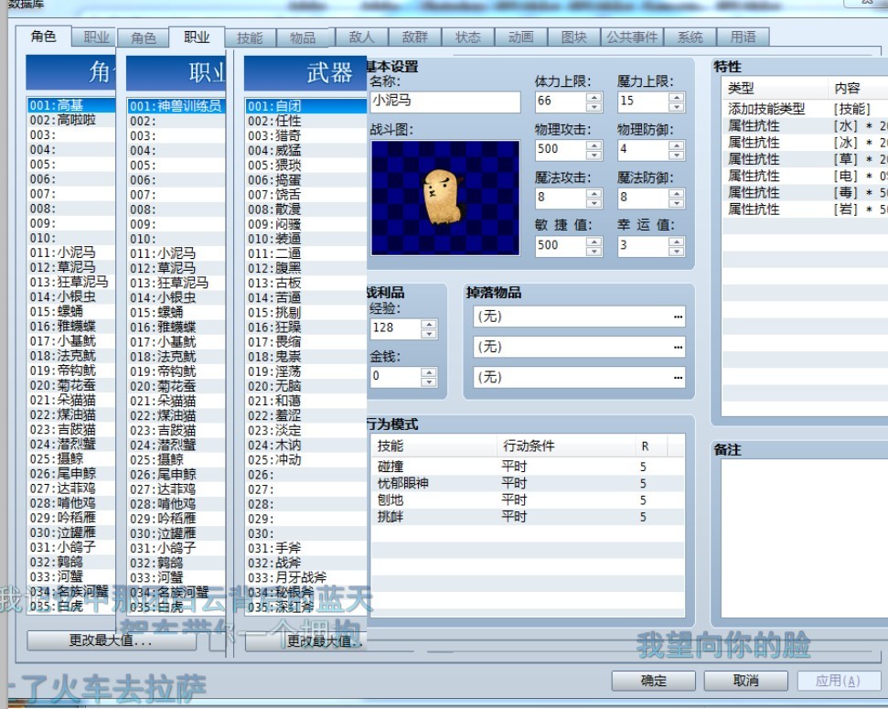Select weapon 013:古板

(x=305, y=283)
